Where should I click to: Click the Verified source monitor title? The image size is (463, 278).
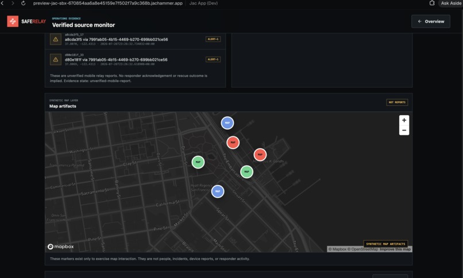coord(83,25)
